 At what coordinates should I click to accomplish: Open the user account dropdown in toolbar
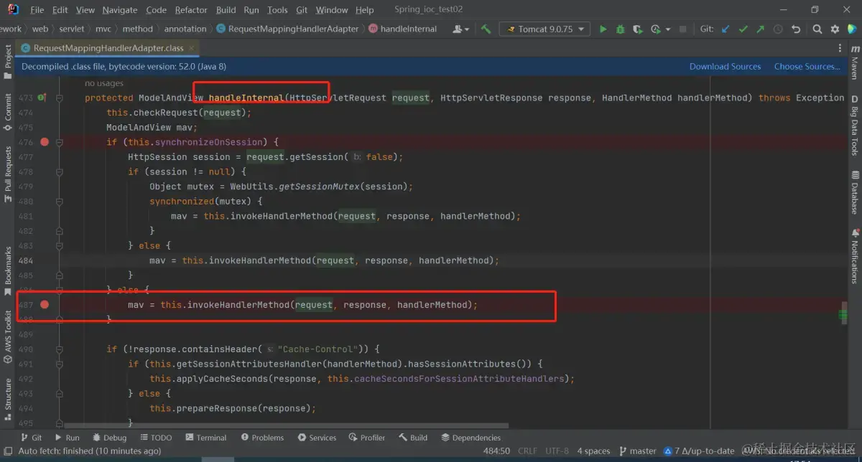(461, 29)
